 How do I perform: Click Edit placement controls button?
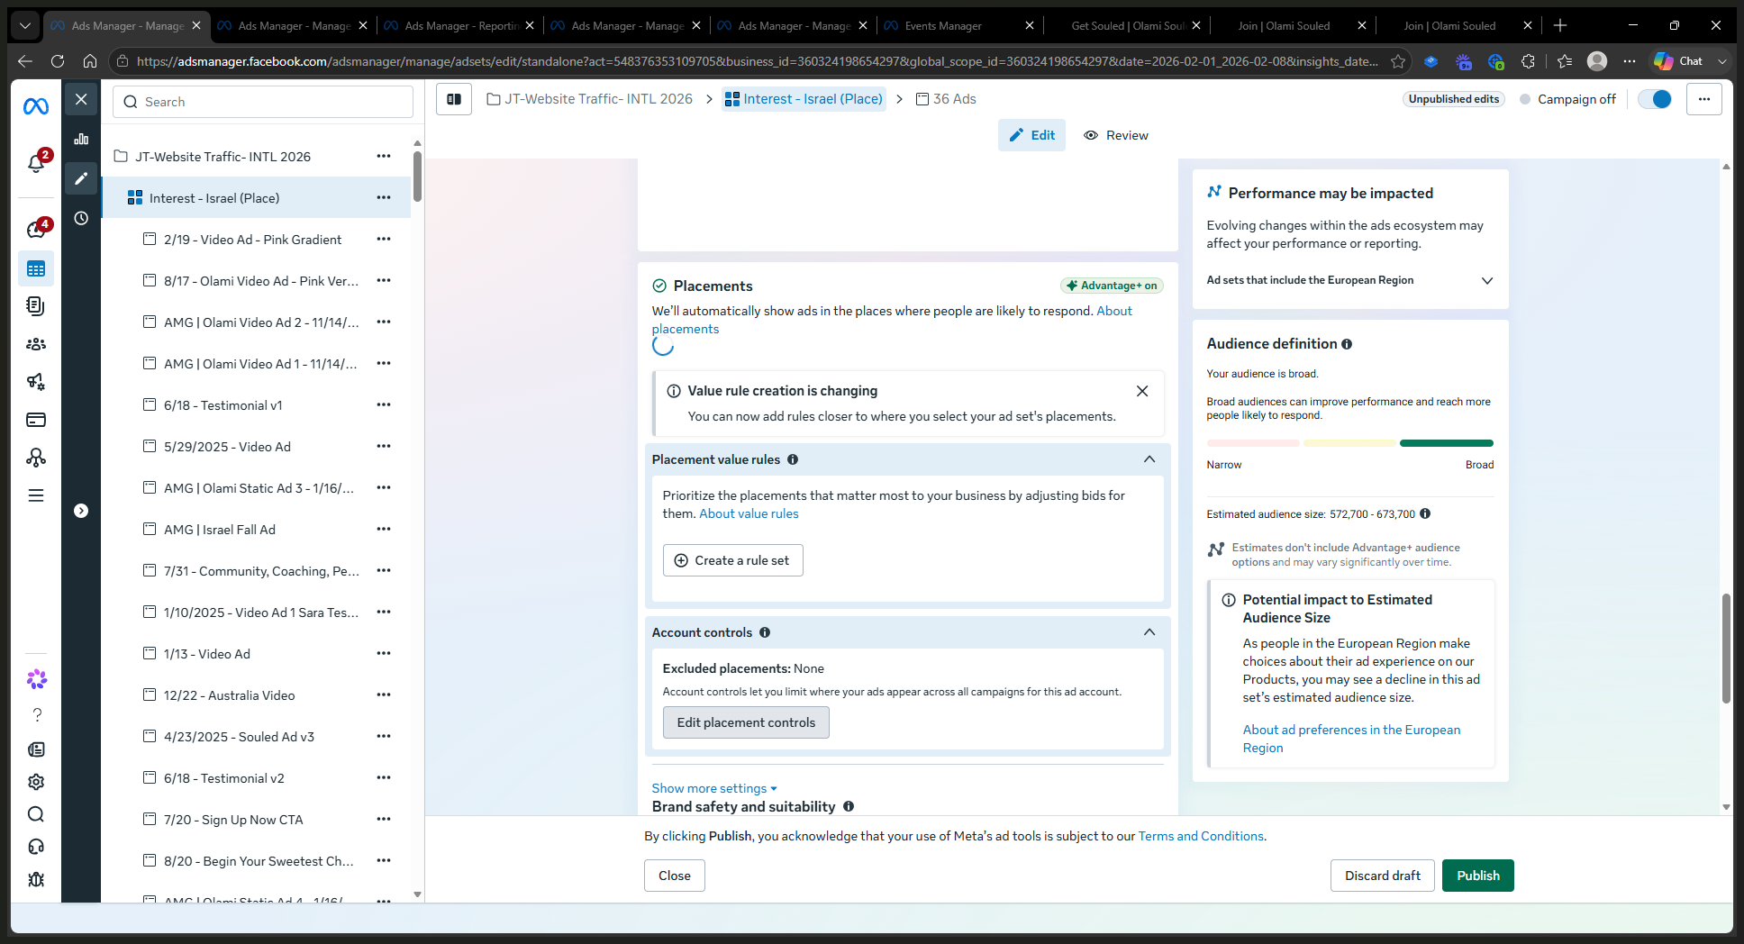pos(746,722)
